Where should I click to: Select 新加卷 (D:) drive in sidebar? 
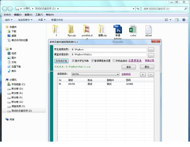[x=15, y=89]
